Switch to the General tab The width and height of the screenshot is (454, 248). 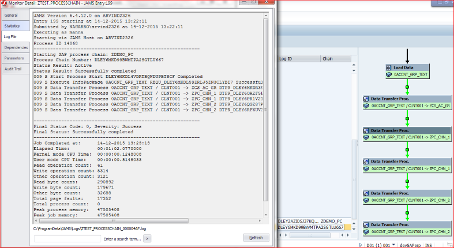point(16,15)
